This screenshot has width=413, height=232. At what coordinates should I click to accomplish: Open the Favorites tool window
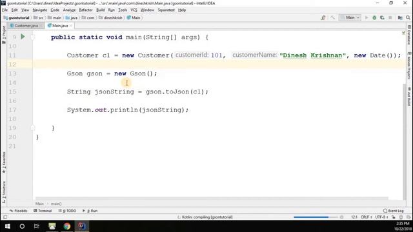(x=4, y=162)
